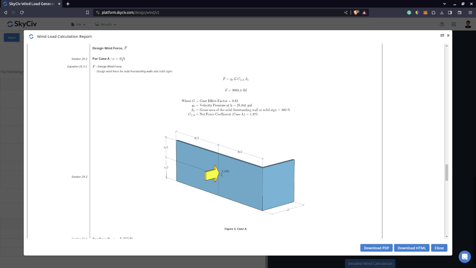Click the 'Design Wind Force, F' heading
Viewport: 476px width, 268px height.
pos(110,48)
